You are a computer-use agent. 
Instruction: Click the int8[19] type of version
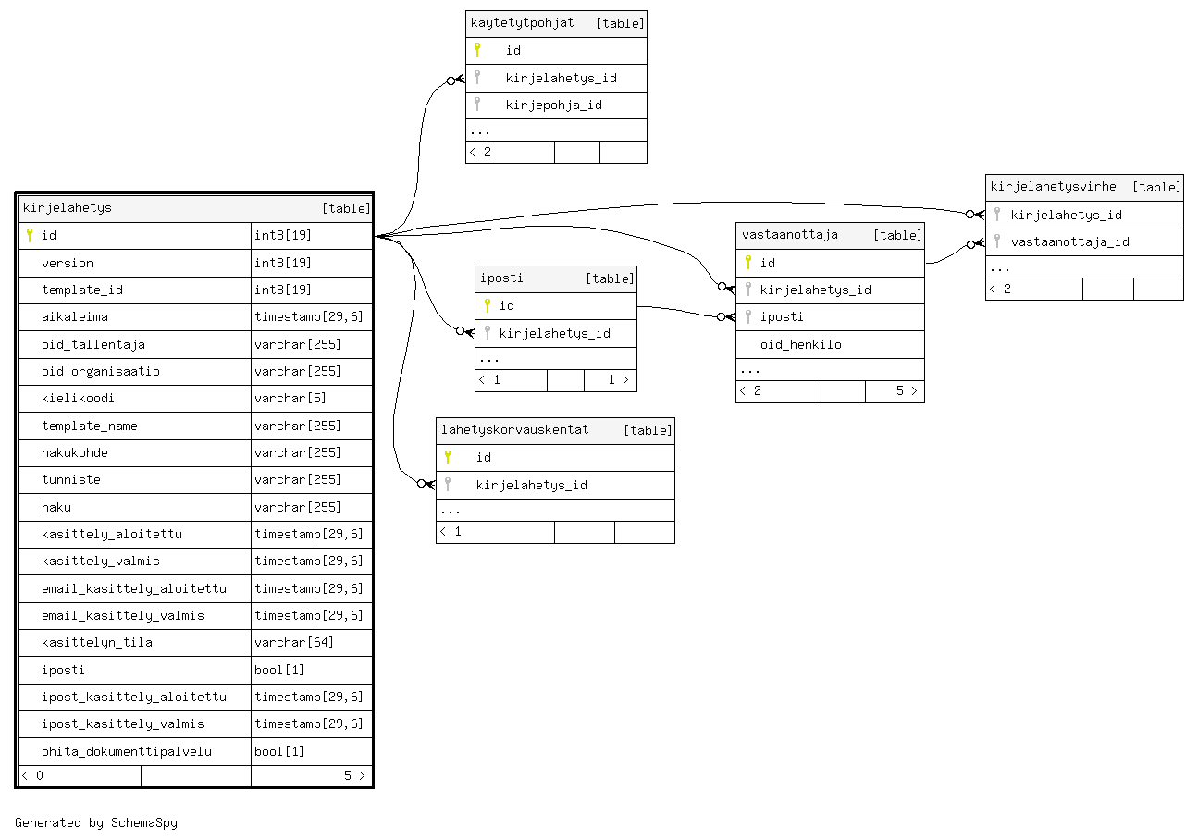(x=283, y=263)
